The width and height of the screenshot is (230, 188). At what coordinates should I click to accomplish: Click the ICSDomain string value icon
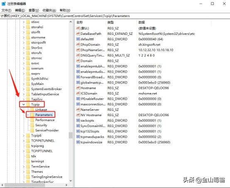[78, 93]
